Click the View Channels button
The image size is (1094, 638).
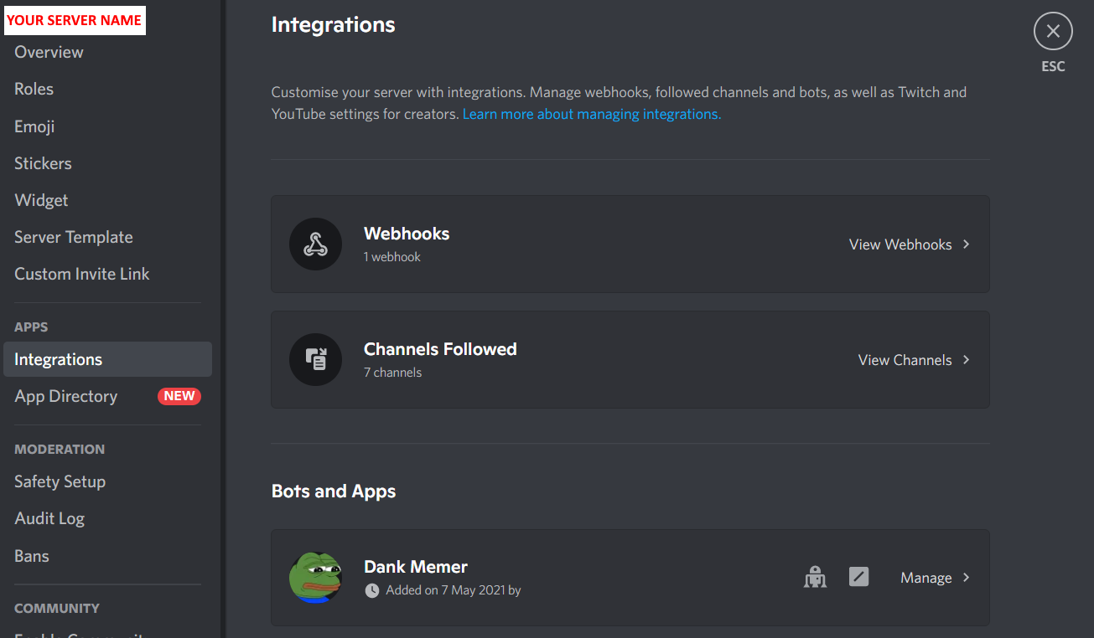coord(905,360)
